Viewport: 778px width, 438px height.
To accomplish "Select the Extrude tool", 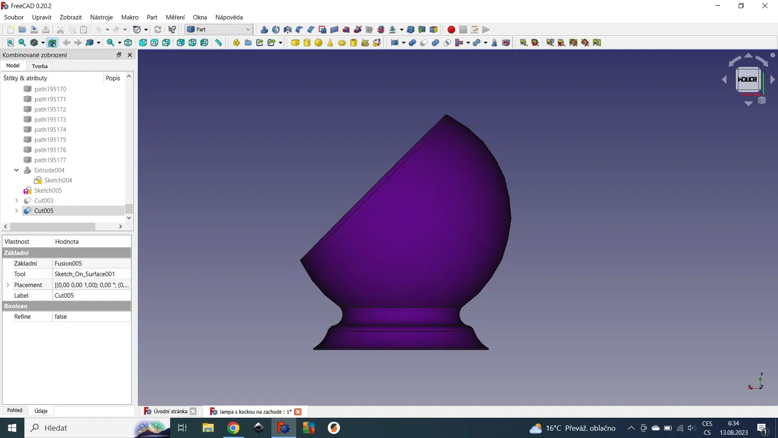I will pyautogui.click(x=264, y=30).
